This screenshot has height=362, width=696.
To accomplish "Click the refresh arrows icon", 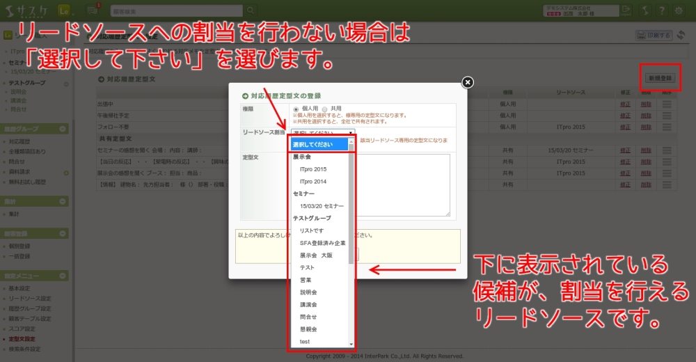I will tap(681, 35).
